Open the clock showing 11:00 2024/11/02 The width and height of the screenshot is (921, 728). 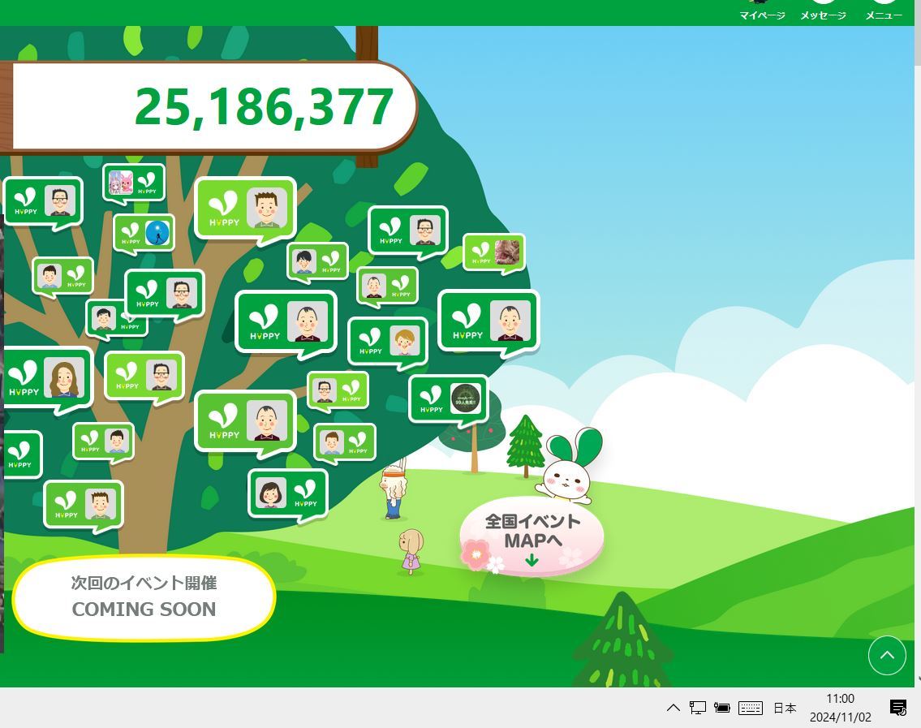pos(841,708)
